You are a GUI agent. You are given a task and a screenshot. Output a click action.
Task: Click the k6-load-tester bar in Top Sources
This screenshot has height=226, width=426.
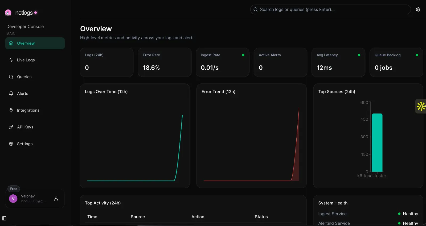tap(377, 143)
